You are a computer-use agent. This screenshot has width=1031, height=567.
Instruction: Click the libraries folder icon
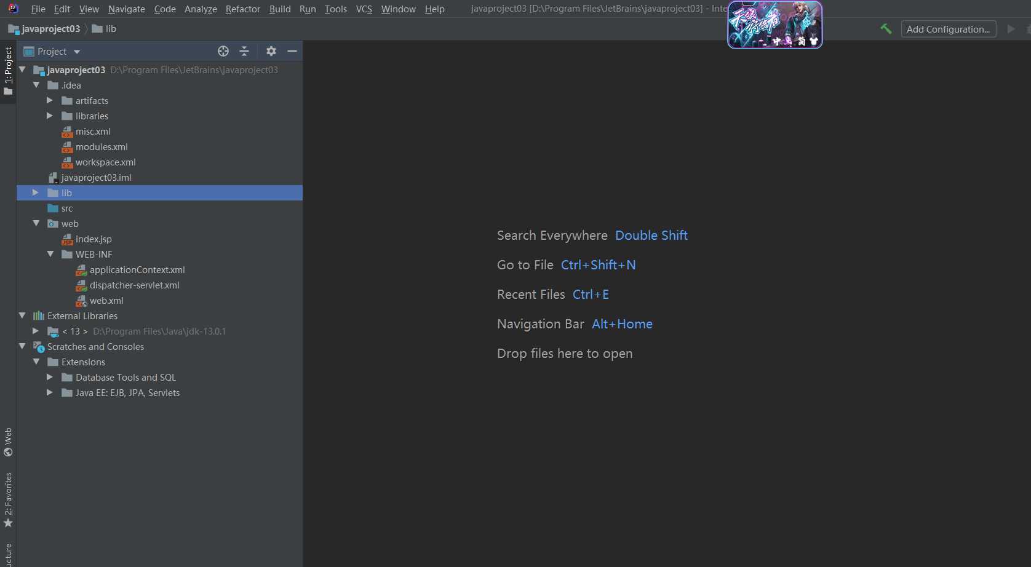pos(67,116)
